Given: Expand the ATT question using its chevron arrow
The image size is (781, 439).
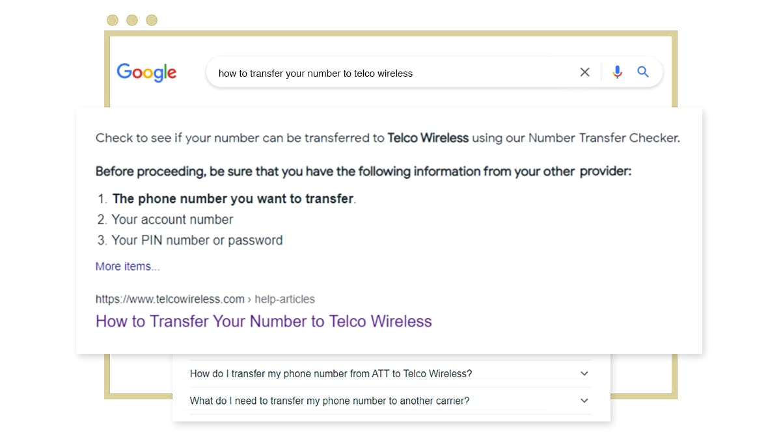Looking at the screenshot, I should 584,373.
